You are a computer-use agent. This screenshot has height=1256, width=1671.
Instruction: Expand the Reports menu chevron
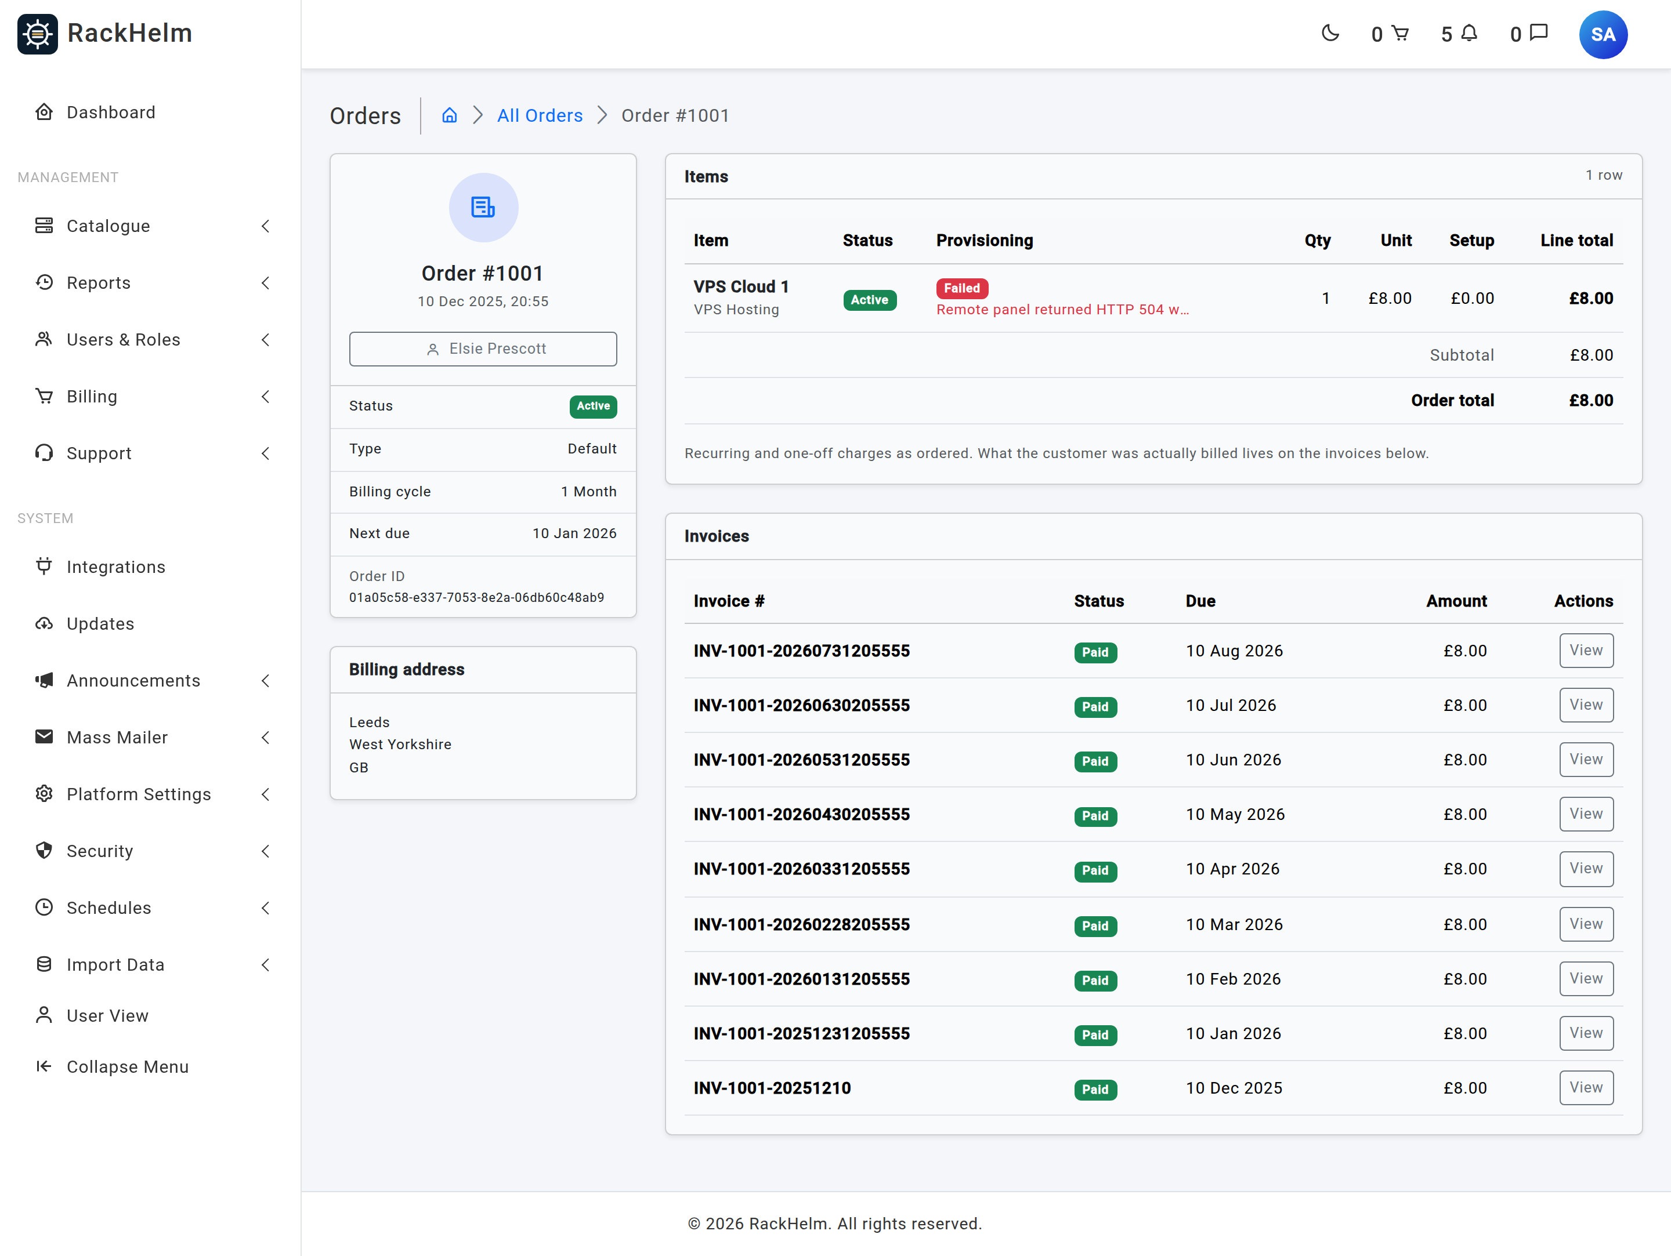tap(265, 282)
